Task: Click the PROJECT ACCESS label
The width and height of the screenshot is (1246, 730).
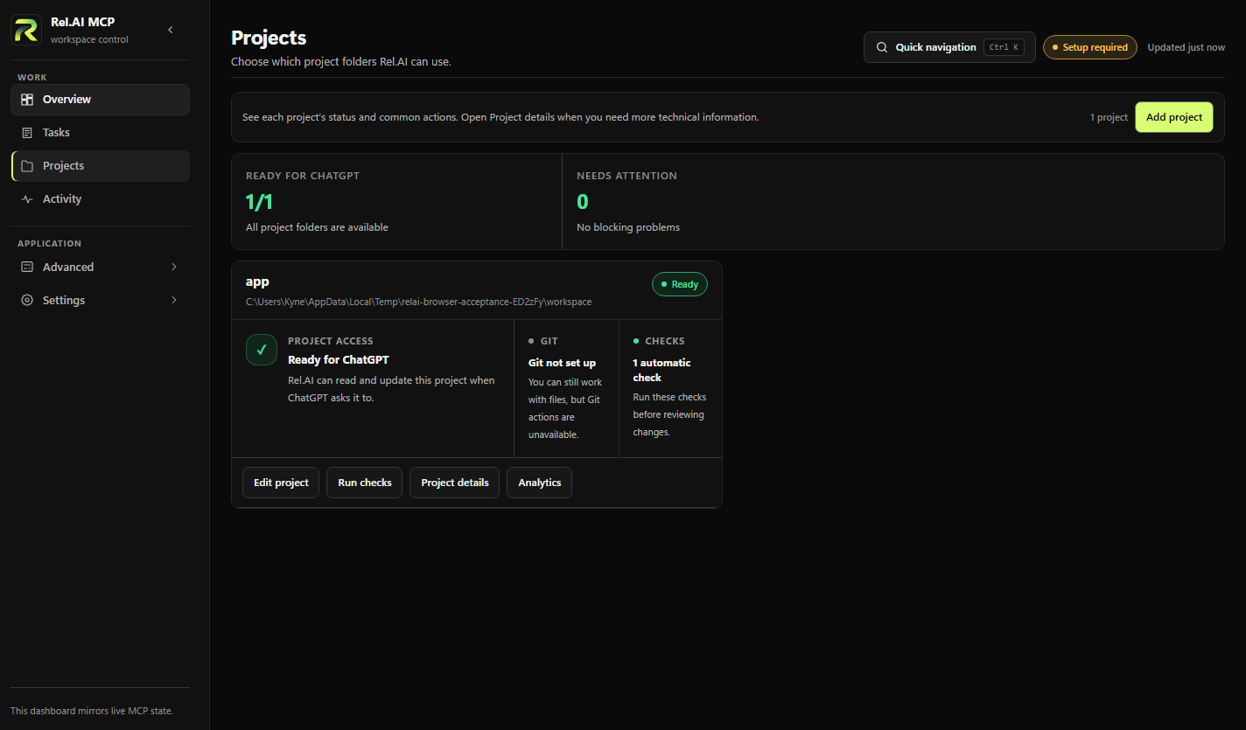Action: click(x=331, y=341)
